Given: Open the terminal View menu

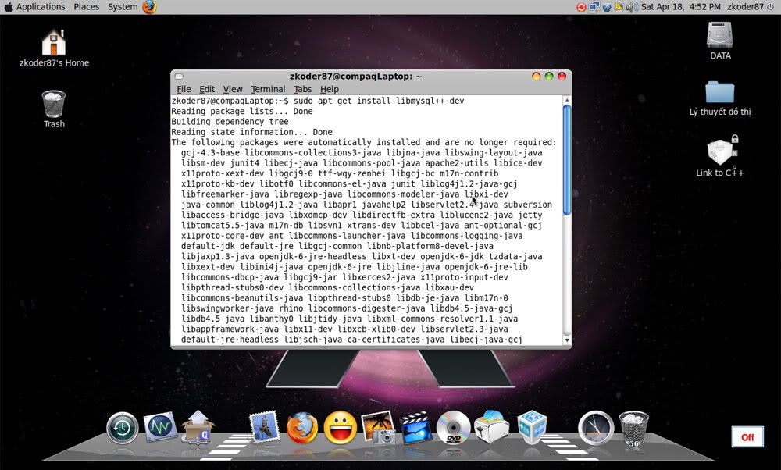Looking at the screenshot, I should point(233,89).
